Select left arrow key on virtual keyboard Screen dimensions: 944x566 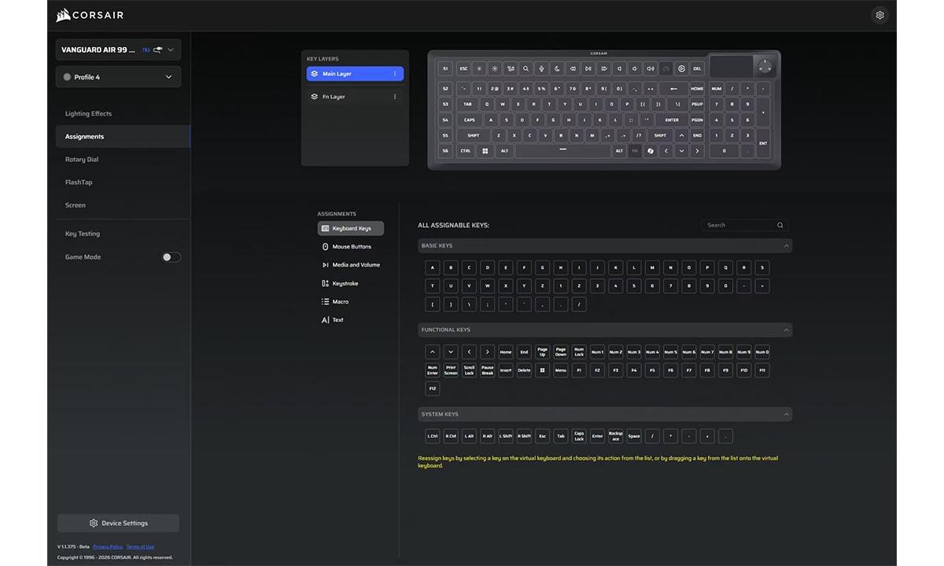pos(666,151)
